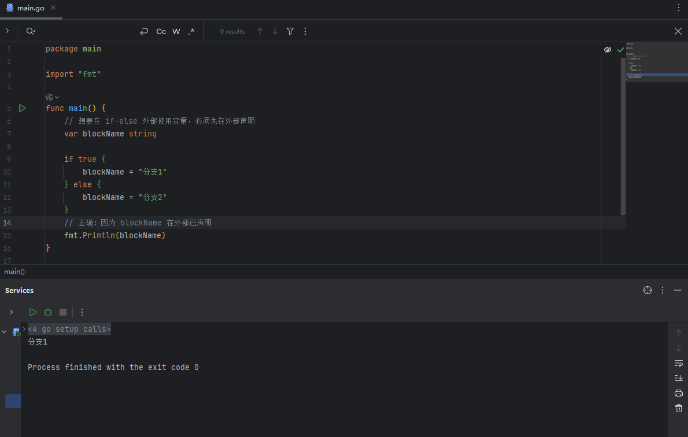Select the Go run configuration gopher icon

coord(16,332)
